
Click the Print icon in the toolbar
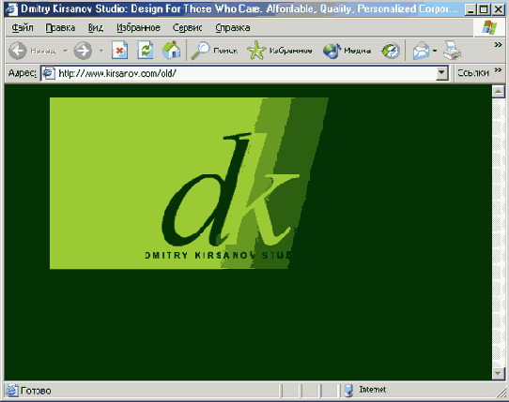click(x=453, y=51)
